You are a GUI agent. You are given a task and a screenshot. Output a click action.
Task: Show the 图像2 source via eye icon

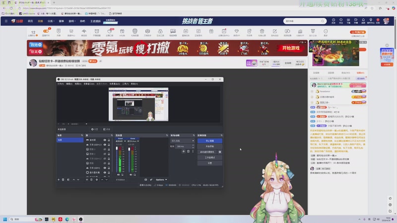coord(105,154)
